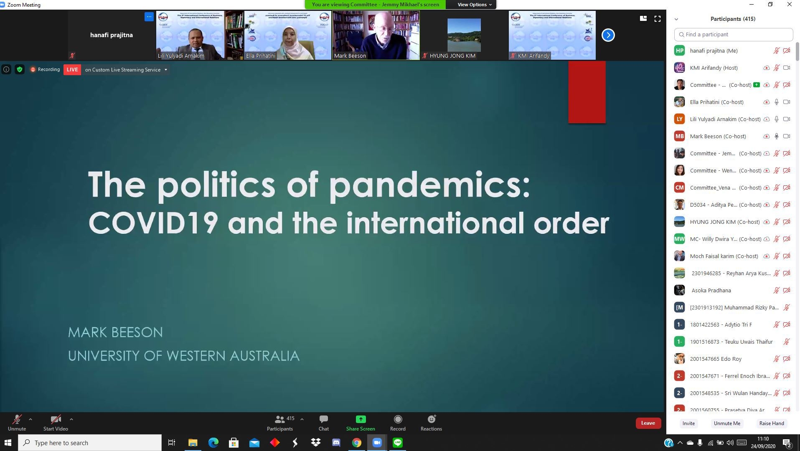Enter full screen mode icon
This screenshot has width=800, height=451.
click(657, 19)
